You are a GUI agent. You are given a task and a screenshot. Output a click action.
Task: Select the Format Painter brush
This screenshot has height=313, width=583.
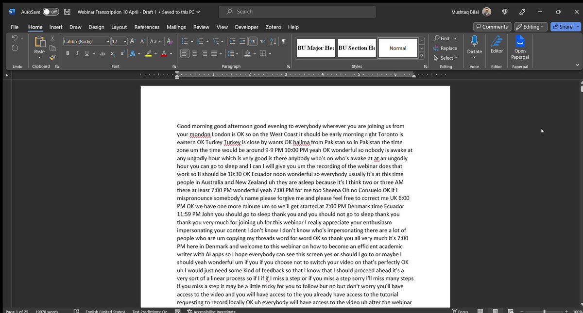[52, 57]
